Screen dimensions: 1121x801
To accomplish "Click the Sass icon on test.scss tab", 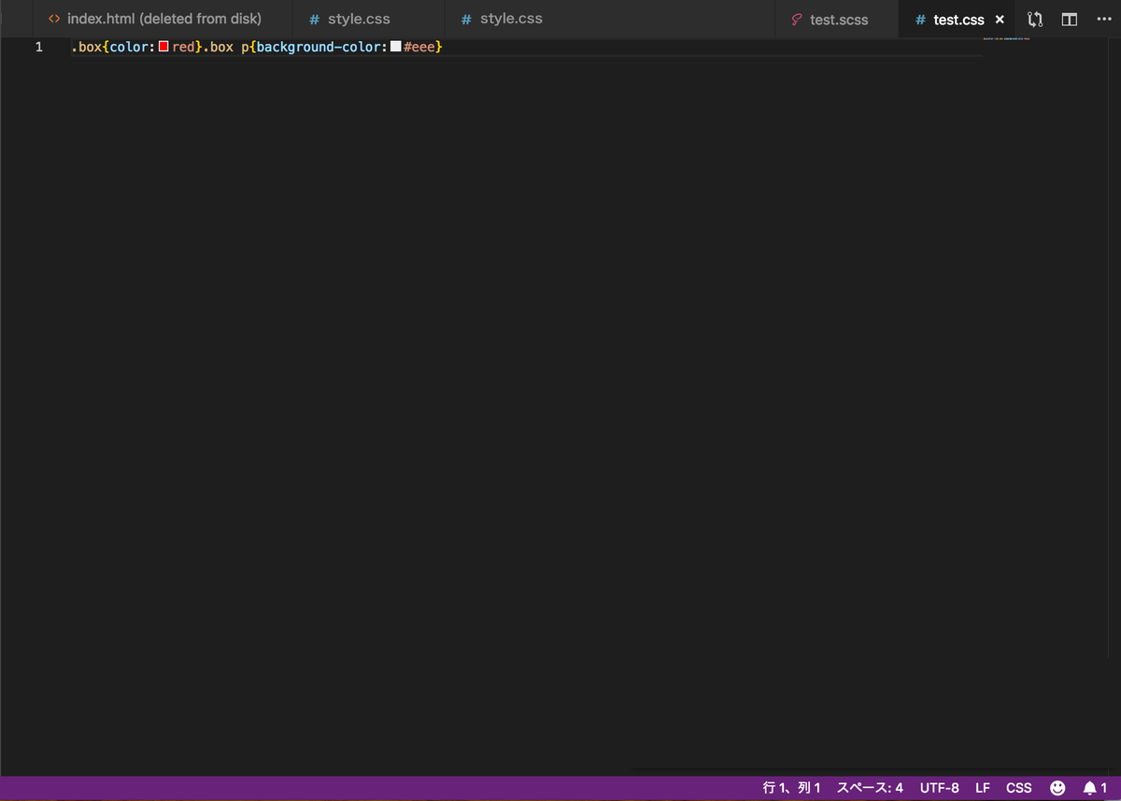I will (x=797, y=19).
